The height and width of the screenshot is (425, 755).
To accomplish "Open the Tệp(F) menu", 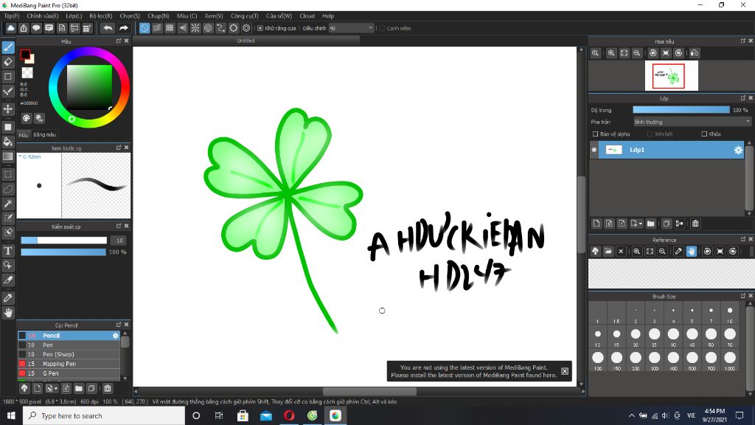I will (x=12, y=16).
